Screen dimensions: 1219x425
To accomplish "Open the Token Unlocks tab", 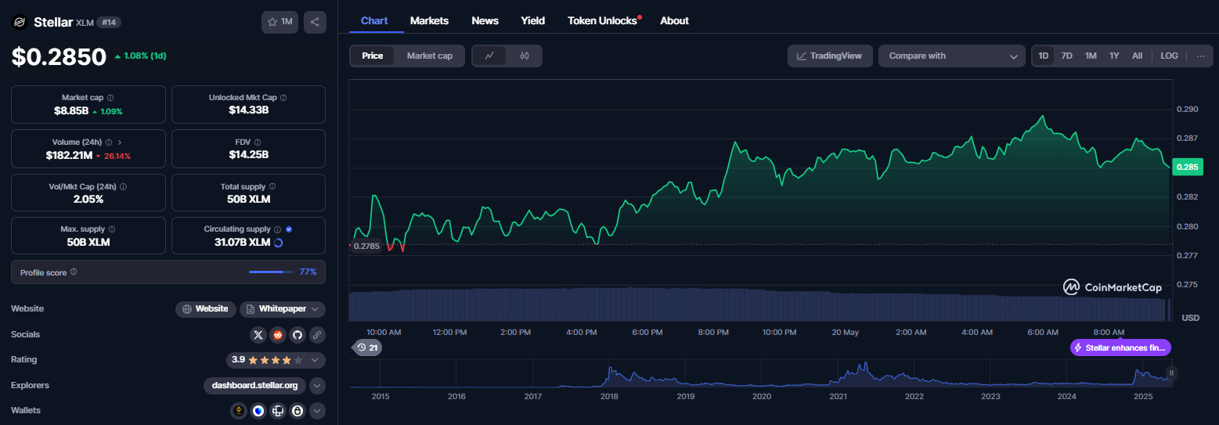I will click(603, 20).
